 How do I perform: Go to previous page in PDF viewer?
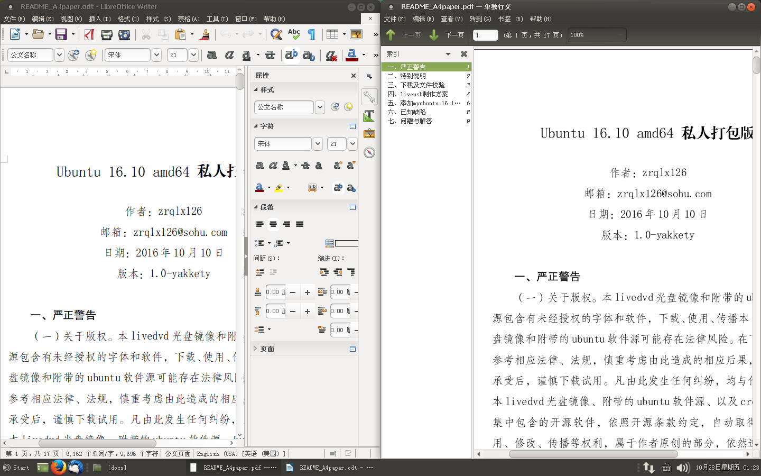(404, 35)
